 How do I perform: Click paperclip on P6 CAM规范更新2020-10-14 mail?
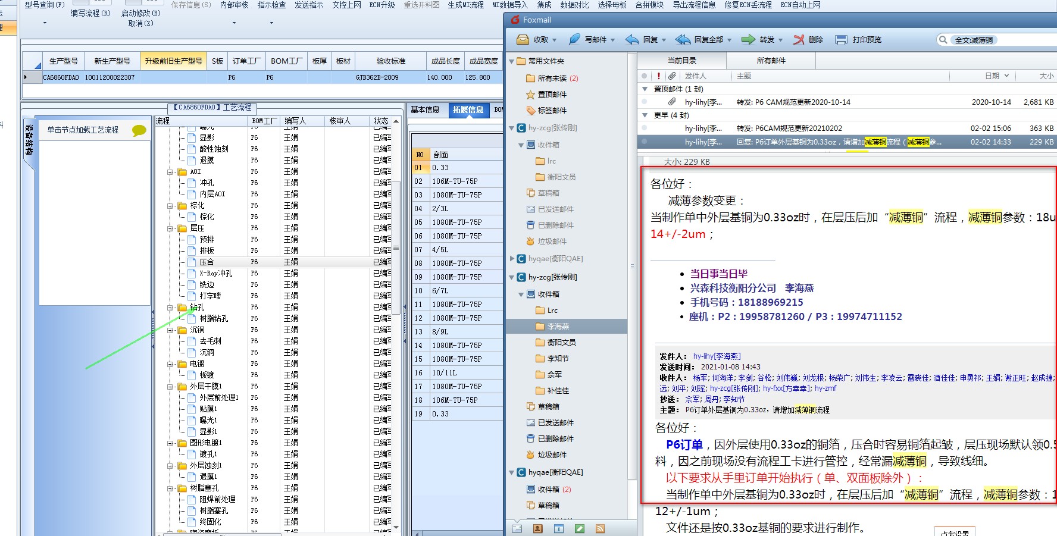672,102
